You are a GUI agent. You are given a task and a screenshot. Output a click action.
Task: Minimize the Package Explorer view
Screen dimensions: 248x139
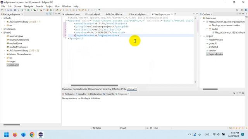click(x=56, y=14)
